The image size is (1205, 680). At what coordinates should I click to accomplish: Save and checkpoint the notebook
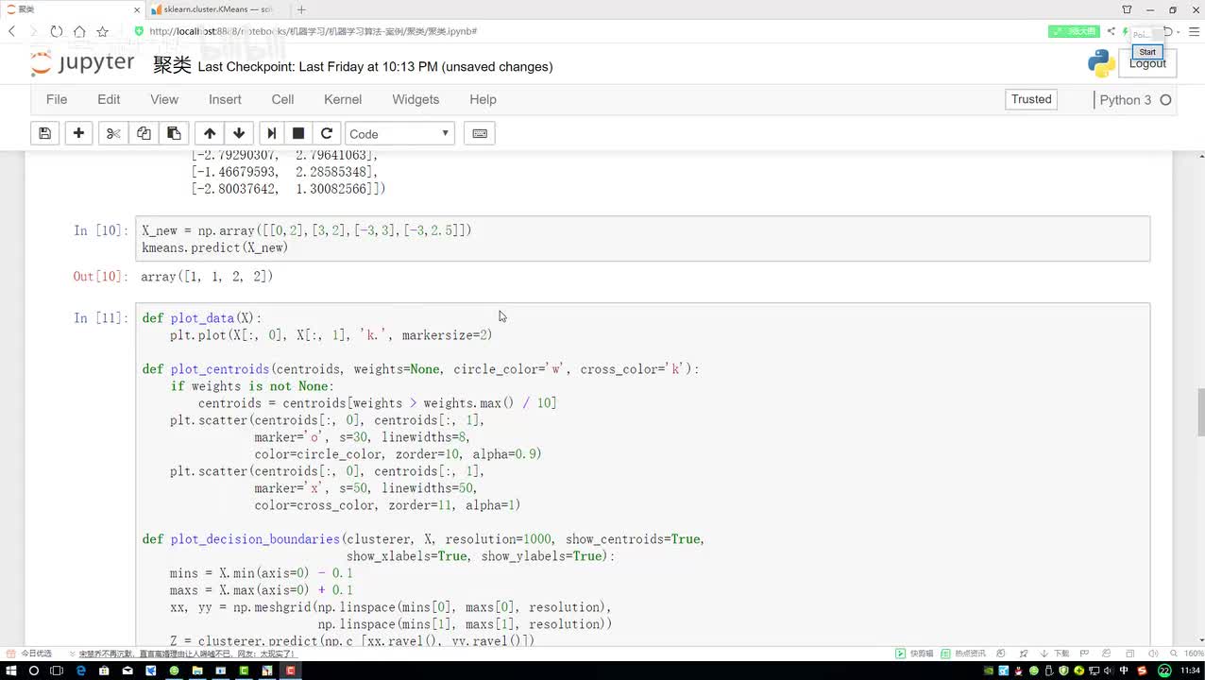[44, 133]
